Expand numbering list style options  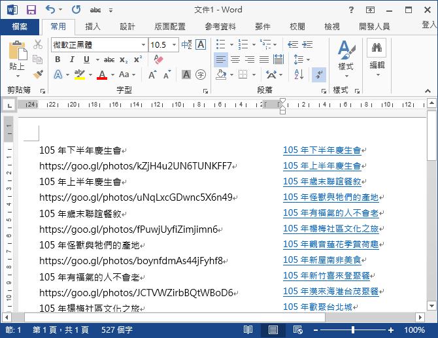pos(254,44)
